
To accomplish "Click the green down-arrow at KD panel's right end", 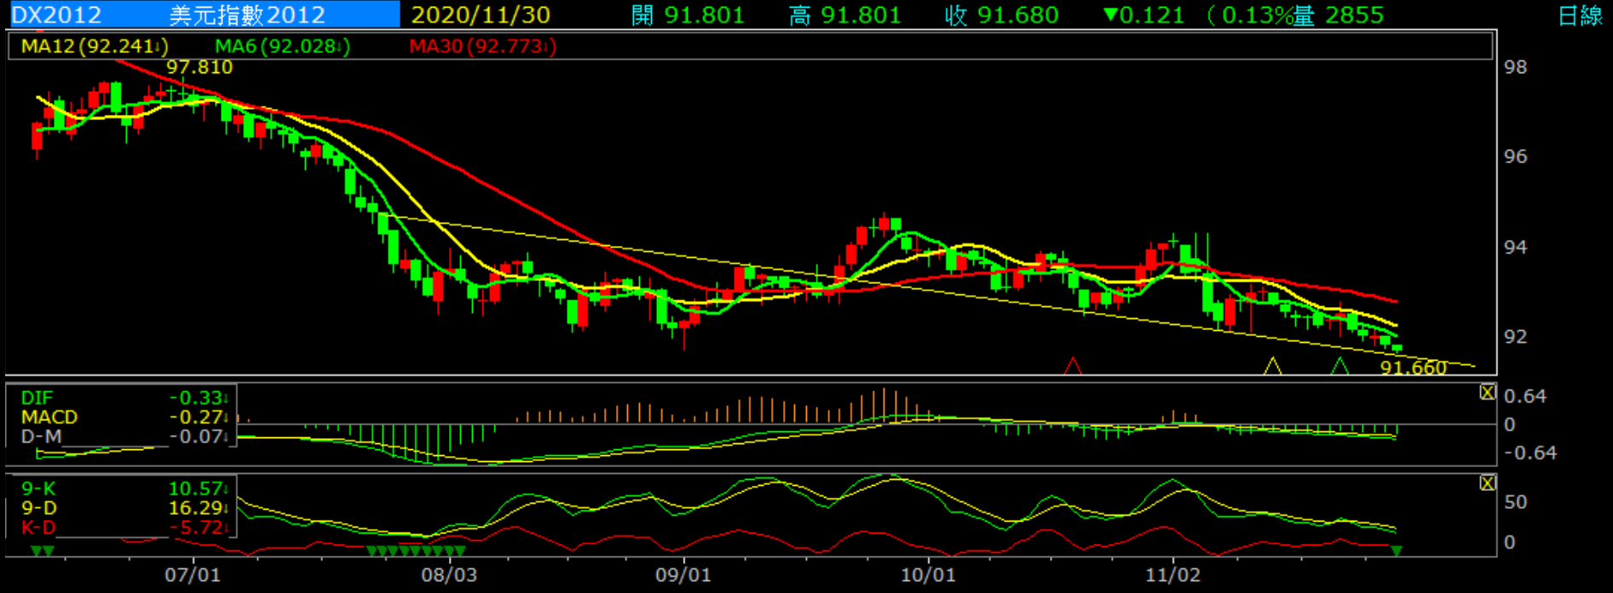I will [1397, 551].
